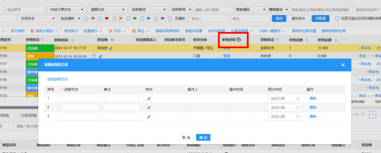Tick the gray flag checkbox

click(86, 18)
